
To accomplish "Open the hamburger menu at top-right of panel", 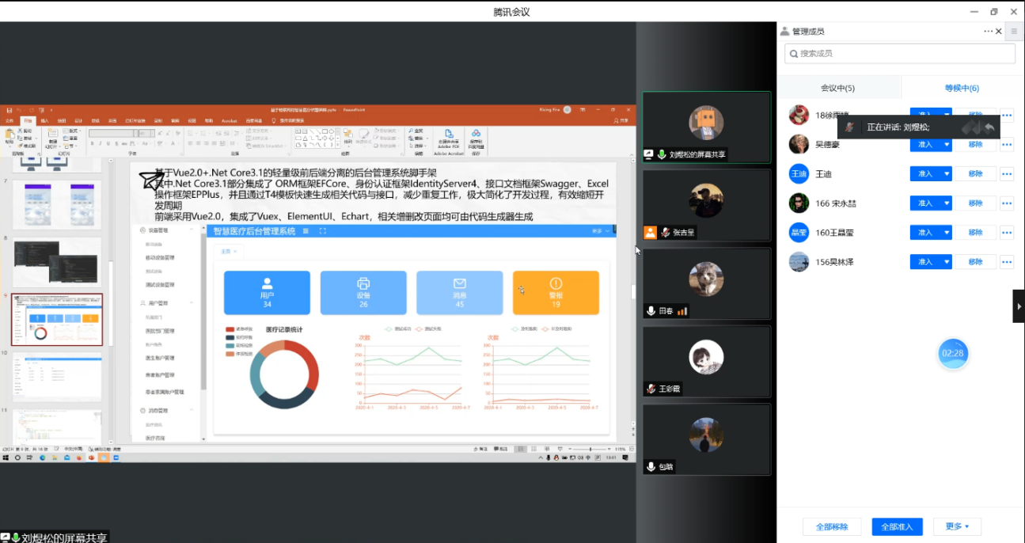I will coord(1014,32).
